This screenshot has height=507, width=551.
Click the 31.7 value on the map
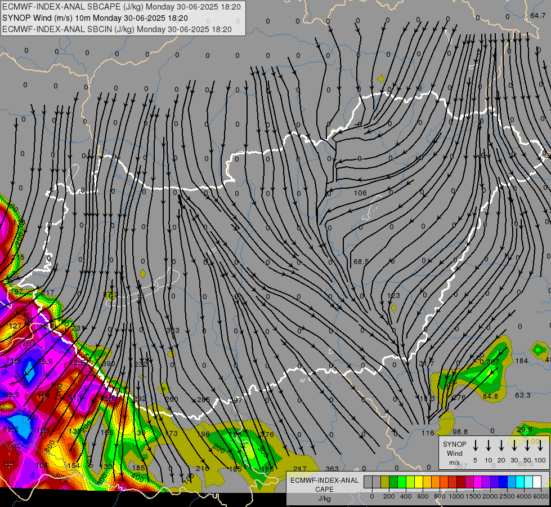[x=427, y=363]
